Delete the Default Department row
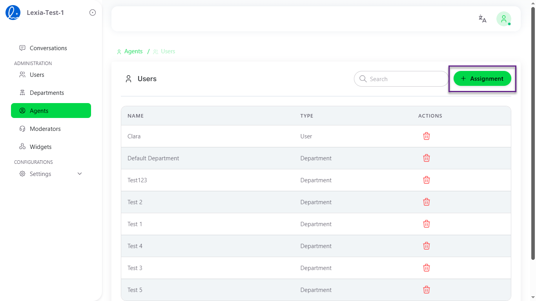Viewport: 536px width, 301px height. [x=427, y=158]
